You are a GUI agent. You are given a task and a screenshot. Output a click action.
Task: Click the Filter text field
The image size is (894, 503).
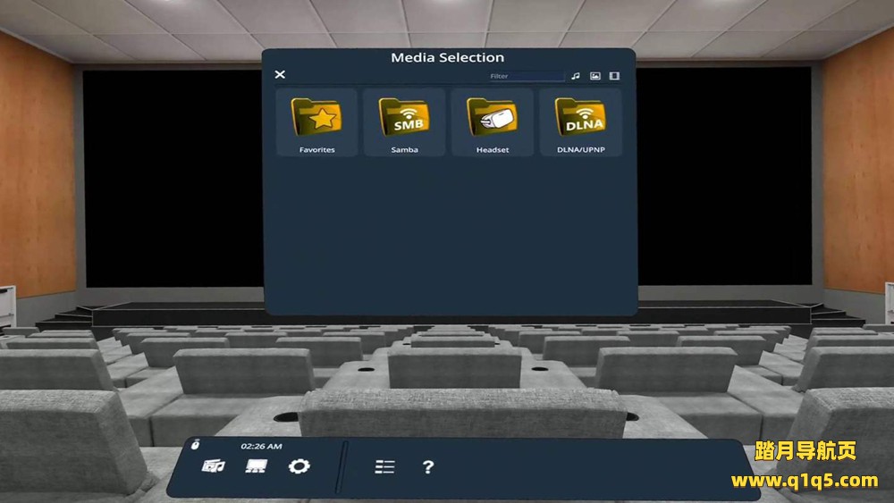[x=527, y=76]
